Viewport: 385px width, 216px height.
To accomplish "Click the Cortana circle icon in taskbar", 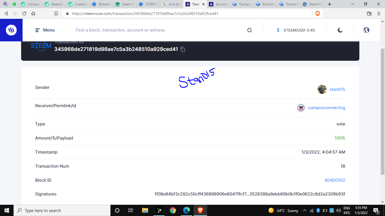I will [117, 210].
